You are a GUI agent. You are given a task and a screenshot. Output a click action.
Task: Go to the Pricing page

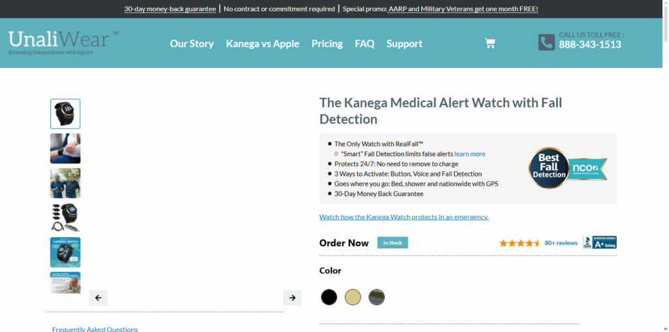(x=327, y=44)
